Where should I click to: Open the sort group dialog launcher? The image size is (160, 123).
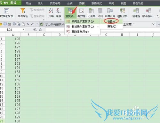tap(61, 20)
